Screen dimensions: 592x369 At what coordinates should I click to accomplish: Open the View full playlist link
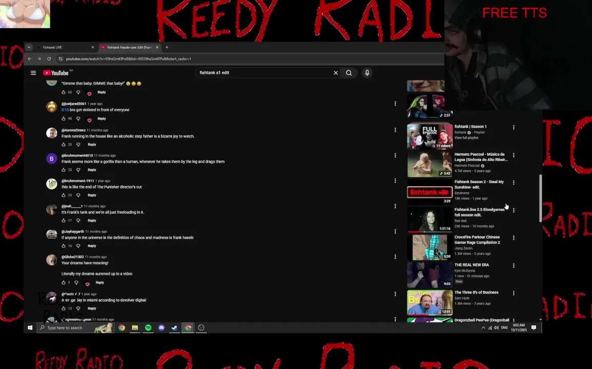point(466,138)
